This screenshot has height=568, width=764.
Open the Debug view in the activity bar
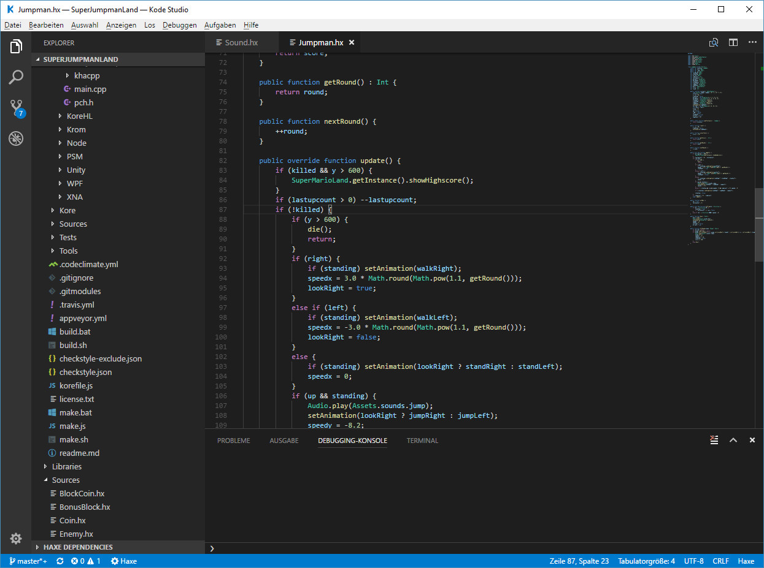[16, 138]
